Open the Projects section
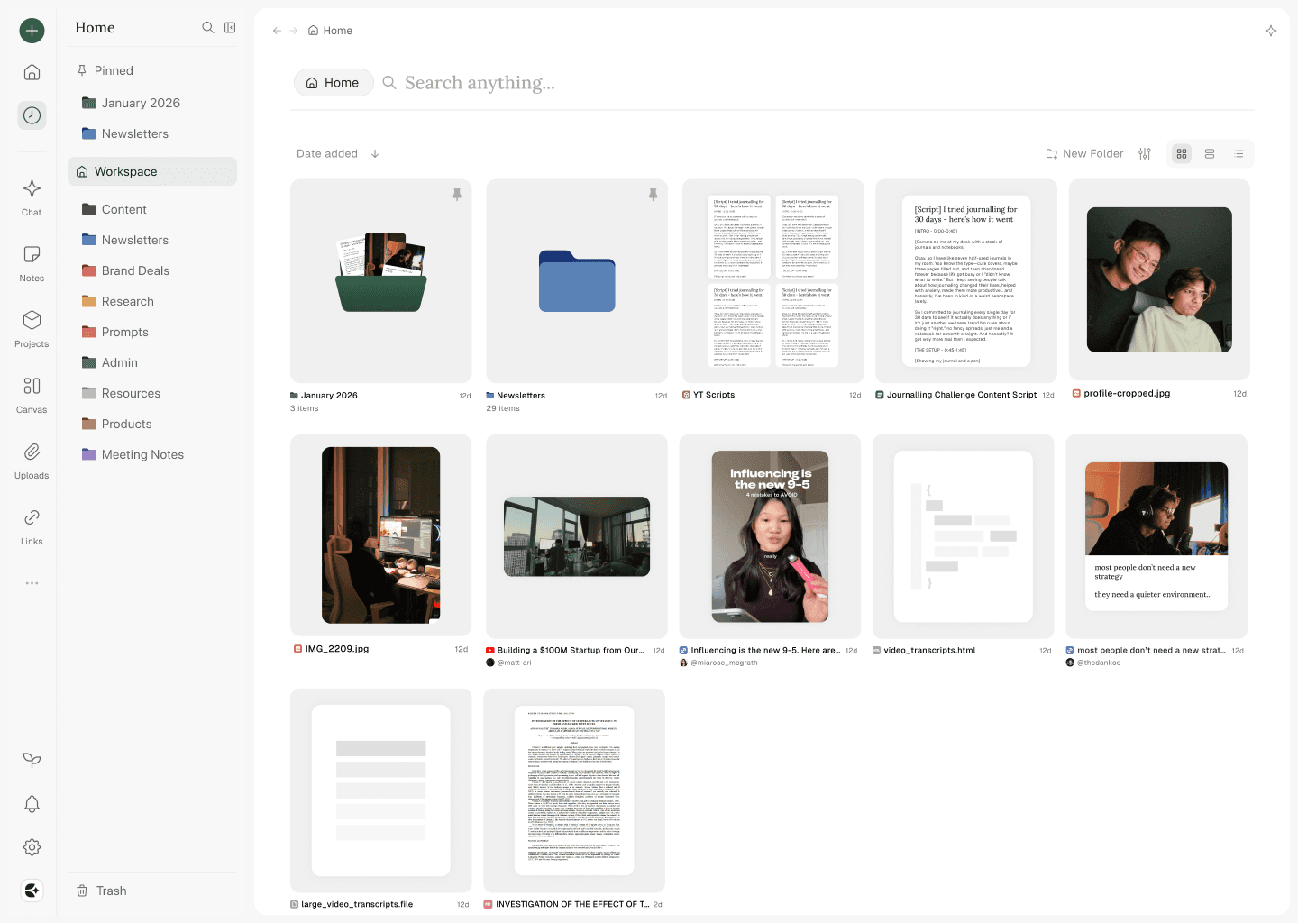The width and height of the screenshot is (1298, 923). pyautogui.click(x=32, y=328)
